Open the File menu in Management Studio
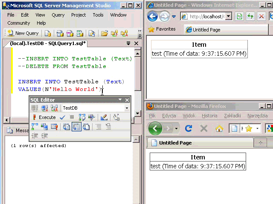 pyautogui.click(x=11, y=15)
